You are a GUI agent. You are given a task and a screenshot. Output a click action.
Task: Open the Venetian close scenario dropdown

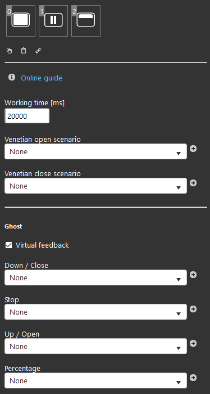pos(95,186)
